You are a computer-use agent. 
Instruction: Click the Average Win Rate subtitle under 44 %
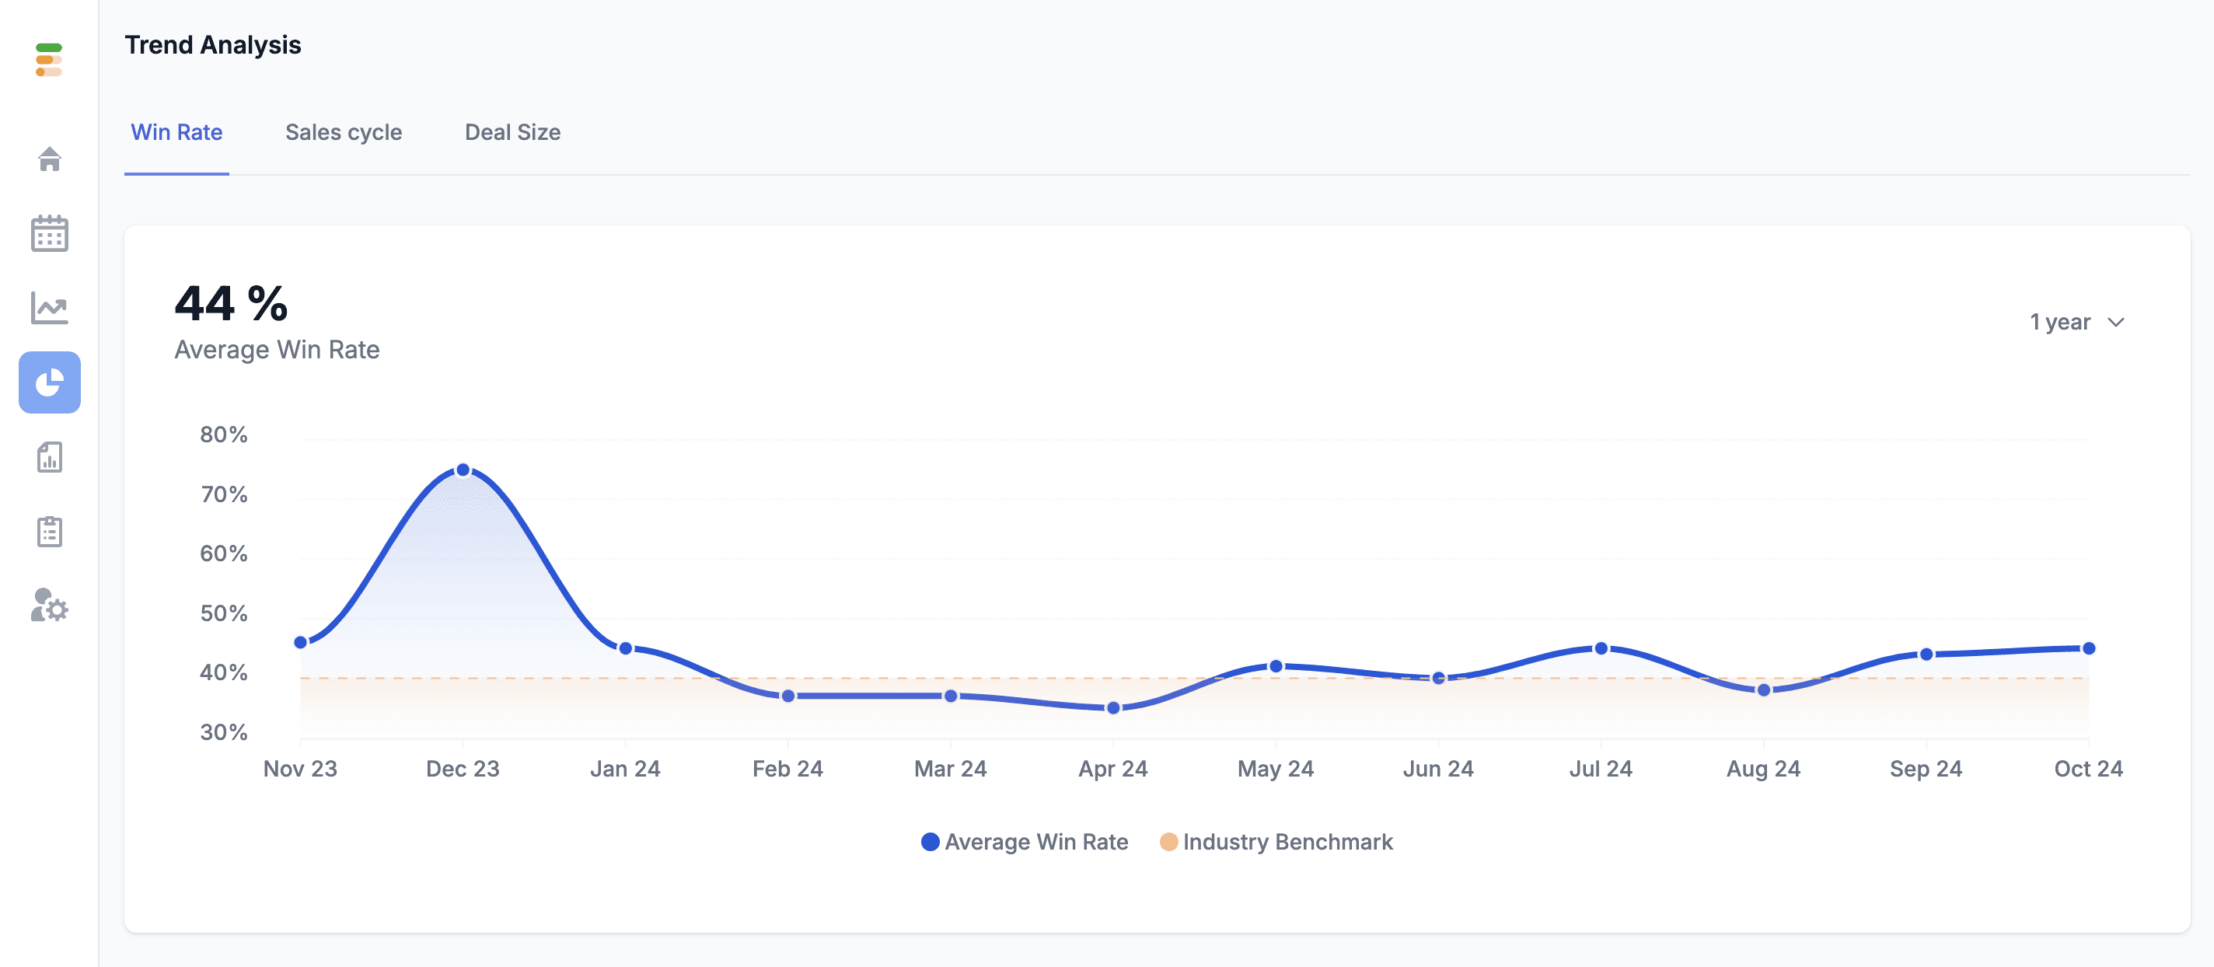click(x=277, y=350)
